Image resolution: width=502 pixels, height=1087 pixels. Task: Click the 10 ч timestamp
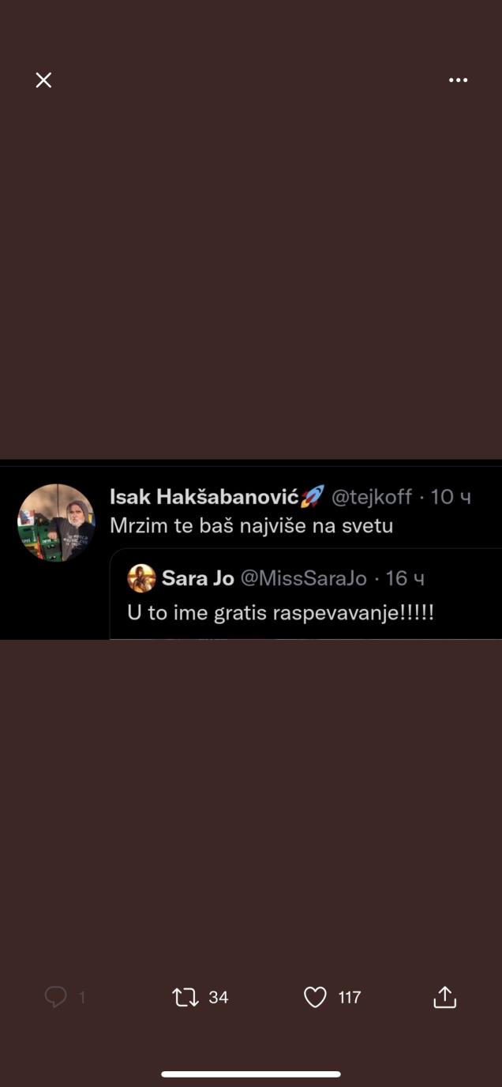pos(451,497)
